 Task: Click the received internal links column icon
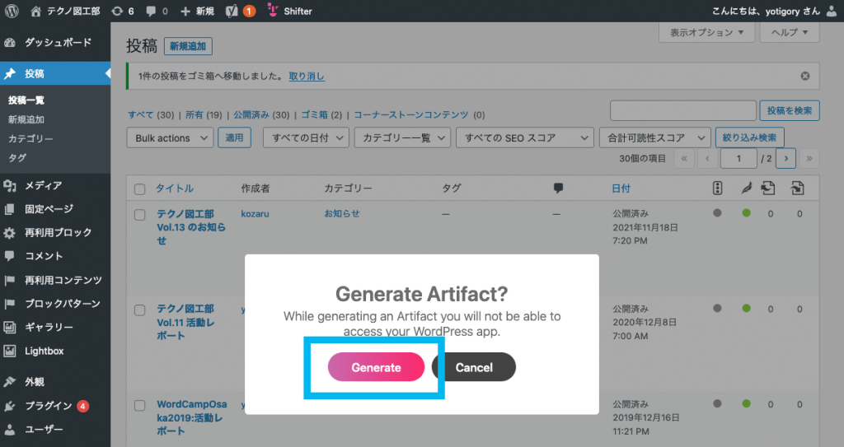click(x=797, y=188)
